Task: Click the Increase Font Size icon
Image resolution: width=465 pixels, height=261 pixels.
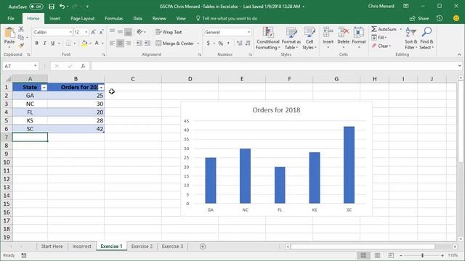Action: 93,32
